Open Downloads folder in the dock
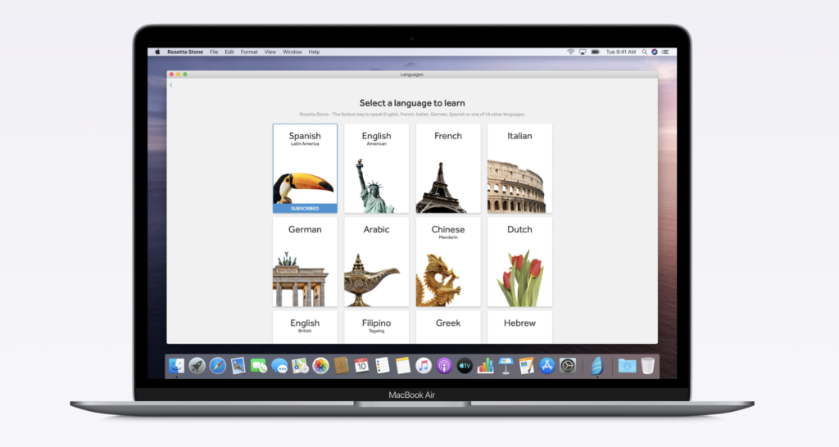The width and height of the screenshot is (839, 447). coord(627,366)
